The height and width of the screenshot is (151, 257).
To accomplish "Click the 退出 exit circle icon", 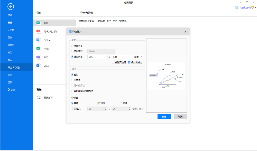I will [9, 90].
